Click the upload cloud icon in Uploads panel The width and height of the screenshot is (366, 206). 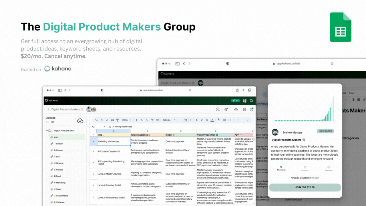pos(80,121)
